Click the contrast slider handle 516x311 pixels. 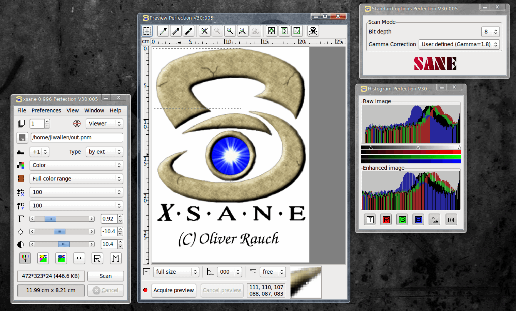pos(63,244)
